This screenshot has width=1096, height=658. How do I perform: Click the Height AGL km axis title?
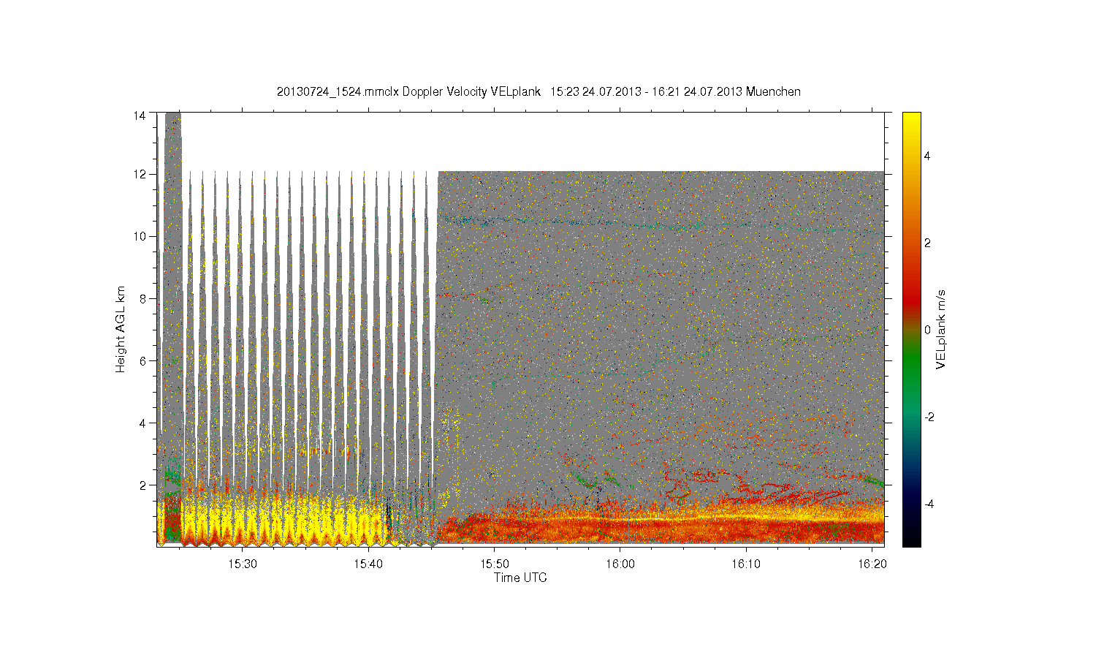coord(121,329)
